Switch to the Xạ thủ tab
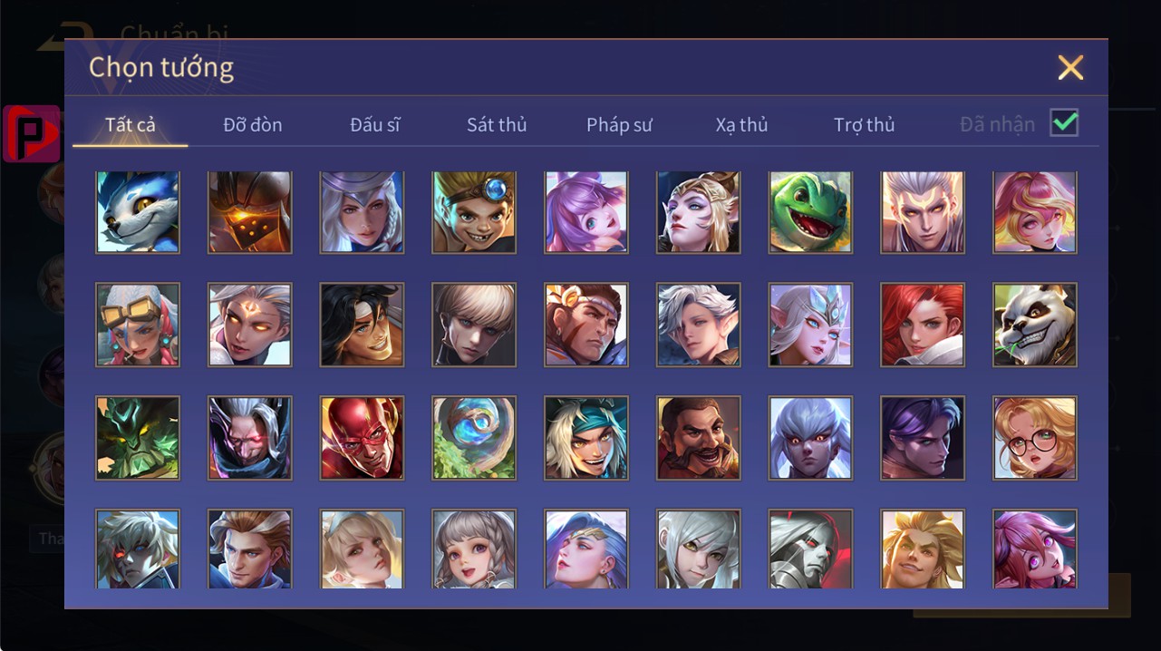Viewport: 1161px width, 651px height. pos(741,125)
